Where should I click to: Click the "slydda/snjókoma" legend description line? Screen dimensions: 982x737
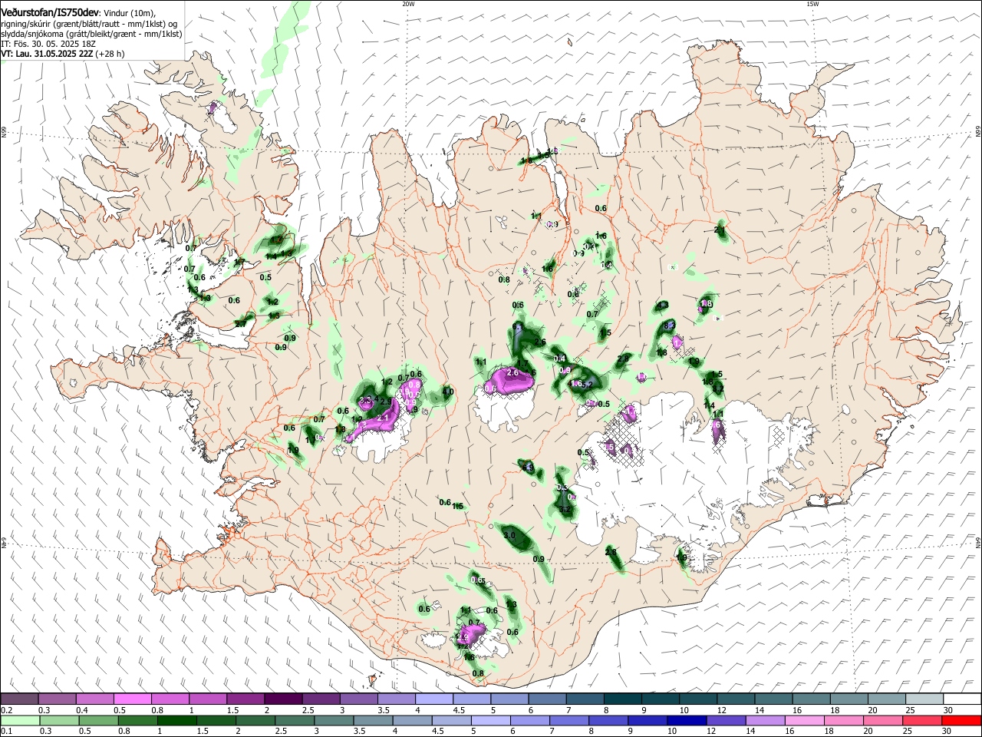click(91, 34)
